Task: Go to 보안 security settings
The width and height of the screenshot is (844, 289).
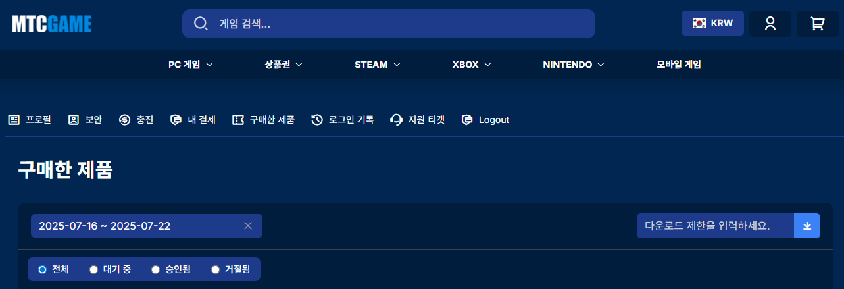Action: point(86,120)
